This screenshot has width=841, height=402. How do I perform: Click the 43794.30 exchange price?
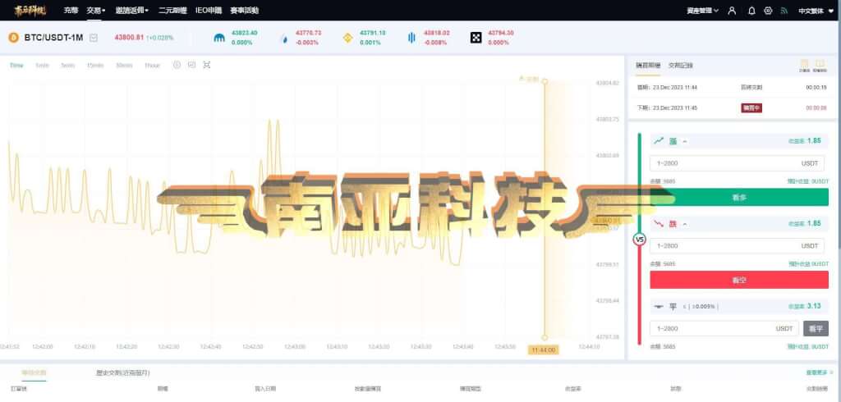[501, 34]
